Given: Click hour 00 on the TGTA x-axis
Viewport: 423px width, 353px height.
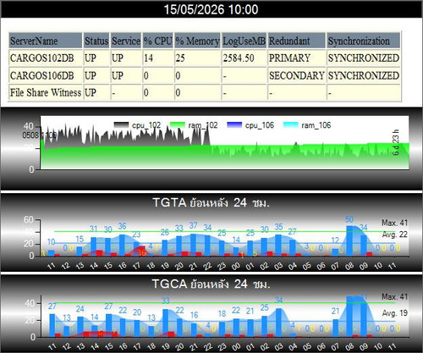Looking at the screenshot, I should [236, 266].
